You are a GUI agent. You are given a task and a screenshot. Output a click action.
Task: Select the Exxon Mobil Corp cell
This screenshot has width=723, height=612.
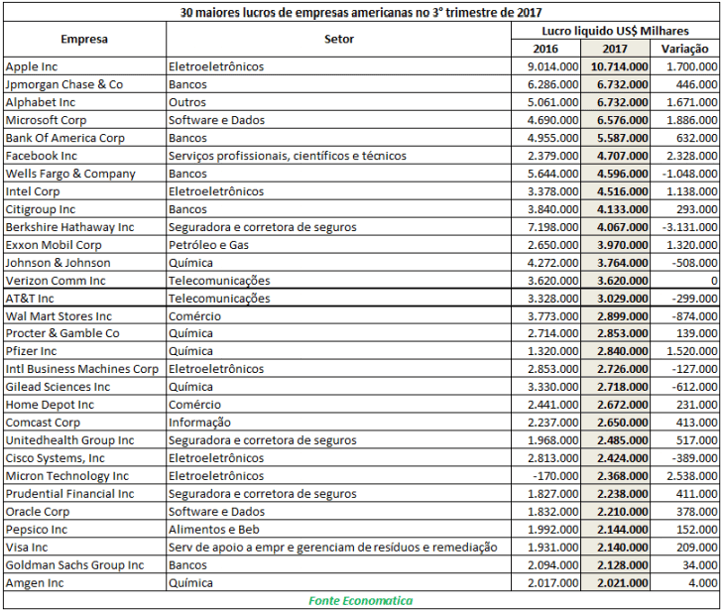tap(84, 245)
